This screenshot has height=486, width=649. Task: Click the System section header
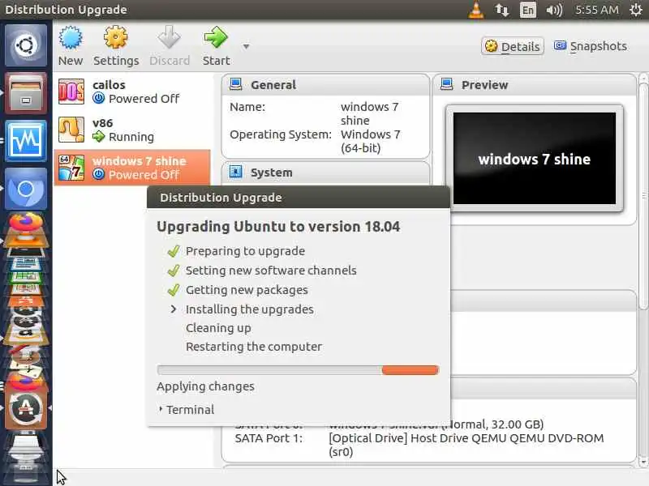click(325, 173)
